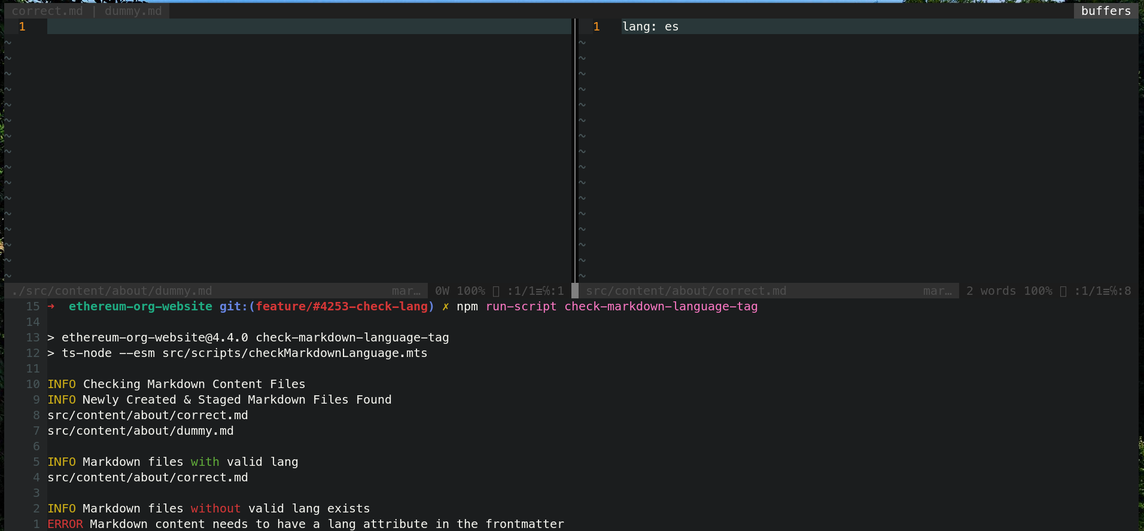Click the '0W' word count in status bar
1144x531 pixels.
coord(442,291)
